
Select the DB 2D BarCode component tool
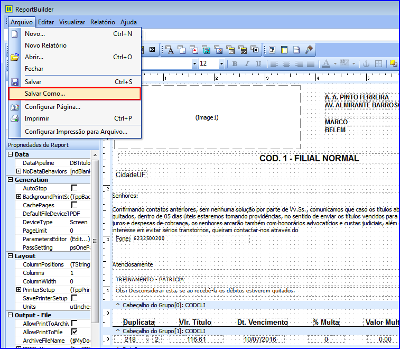click(x=243, y=50)
